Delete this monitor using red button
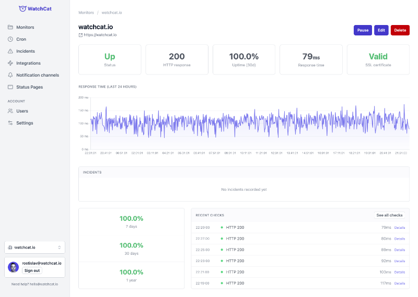The image size is (418, 297). (x=400, y=30)
